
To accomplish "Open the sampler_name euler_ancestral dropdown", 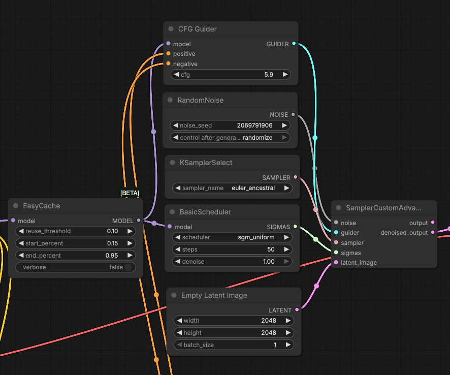I will 232,188.
